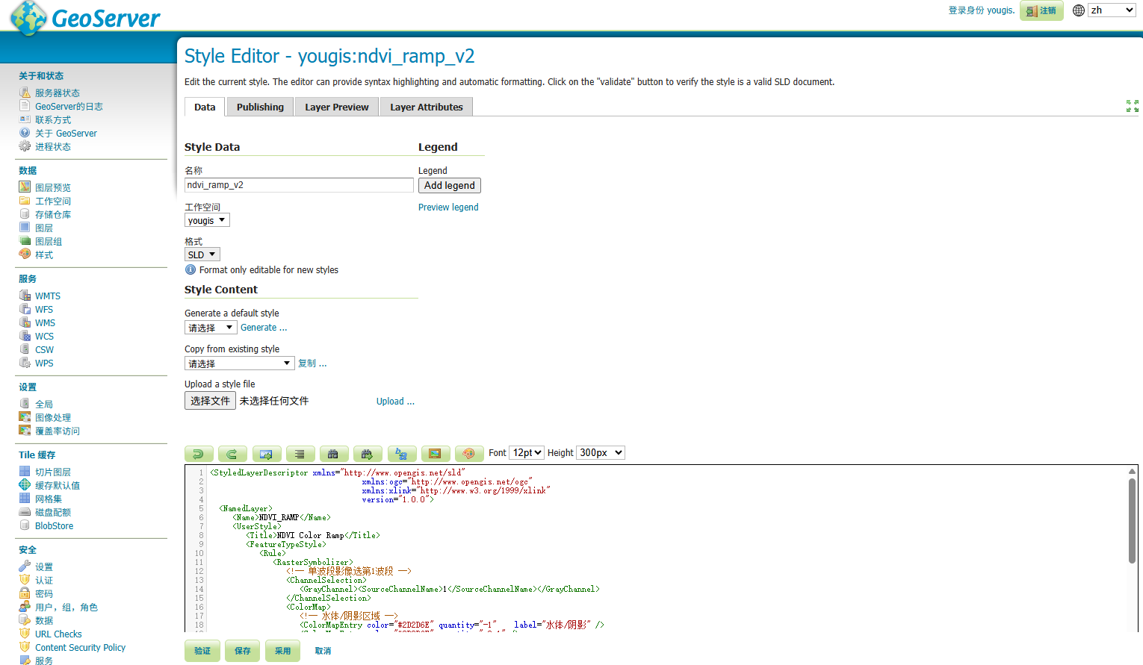Click the find binoculars icon
Viewport: 1143px width, 665px height.
(333, 454)
